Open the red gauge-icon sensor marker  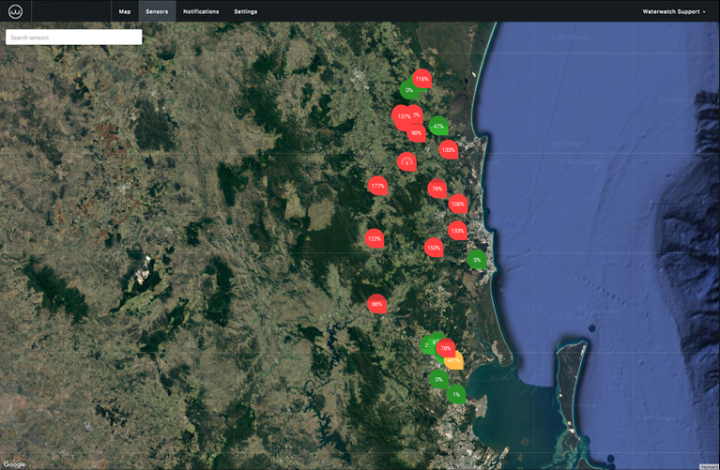coord(406,161)
